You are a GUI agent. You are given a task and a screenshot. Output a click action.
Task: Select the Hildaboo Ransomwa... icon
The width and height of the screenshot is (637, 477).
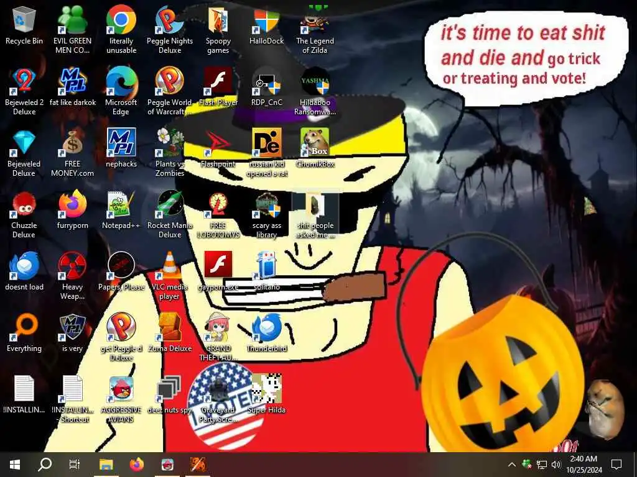click(x=315, y=92)
